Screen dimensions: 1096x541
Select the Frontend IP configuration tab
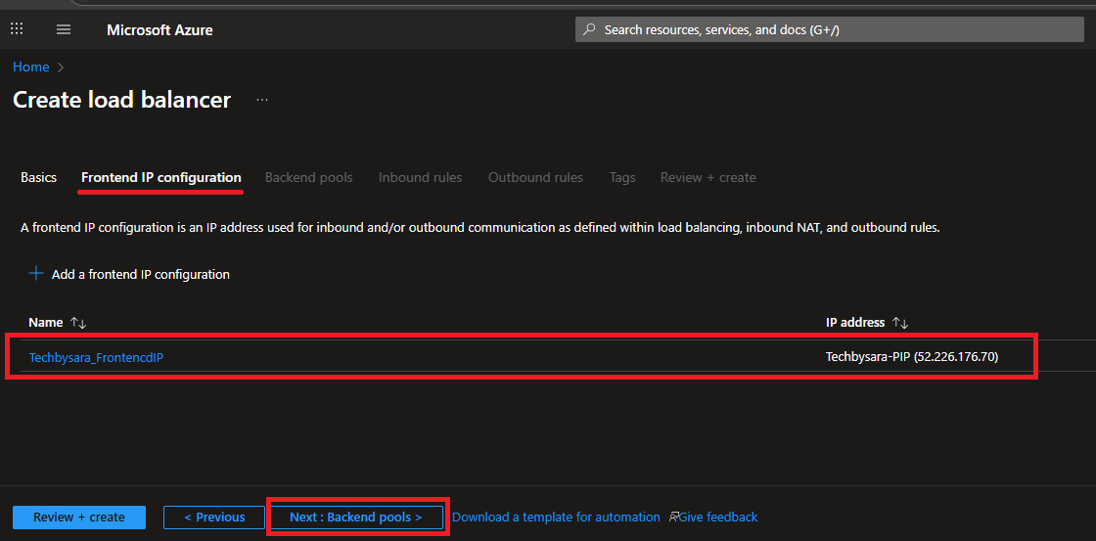click(x=161, y=177)
